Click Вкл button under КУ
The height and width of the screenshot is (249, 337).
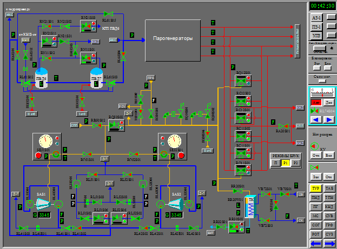coord(329,155)
